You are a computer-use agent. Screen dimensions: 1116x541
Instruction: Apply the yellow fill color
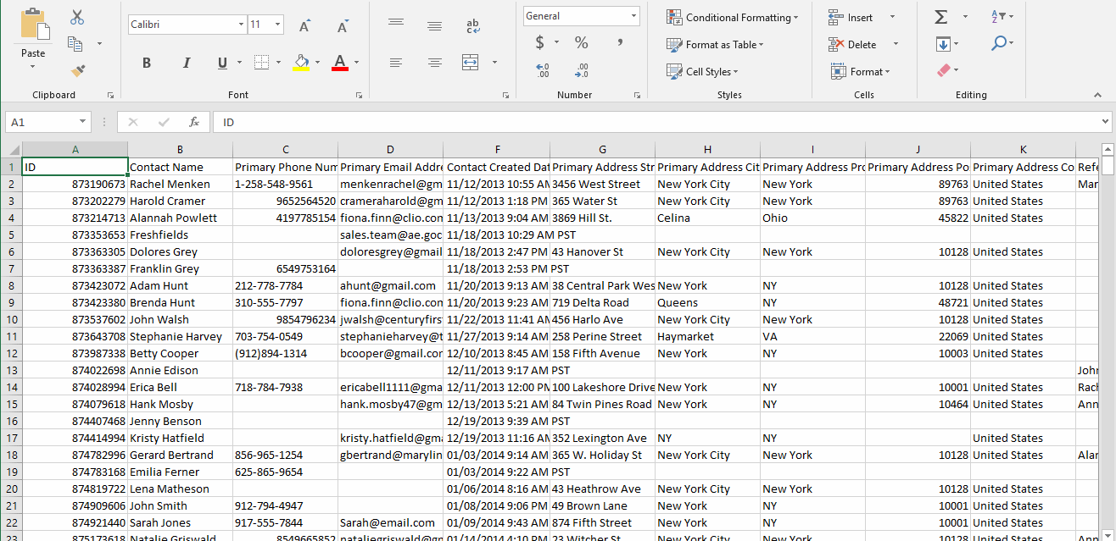pos(301,63)
